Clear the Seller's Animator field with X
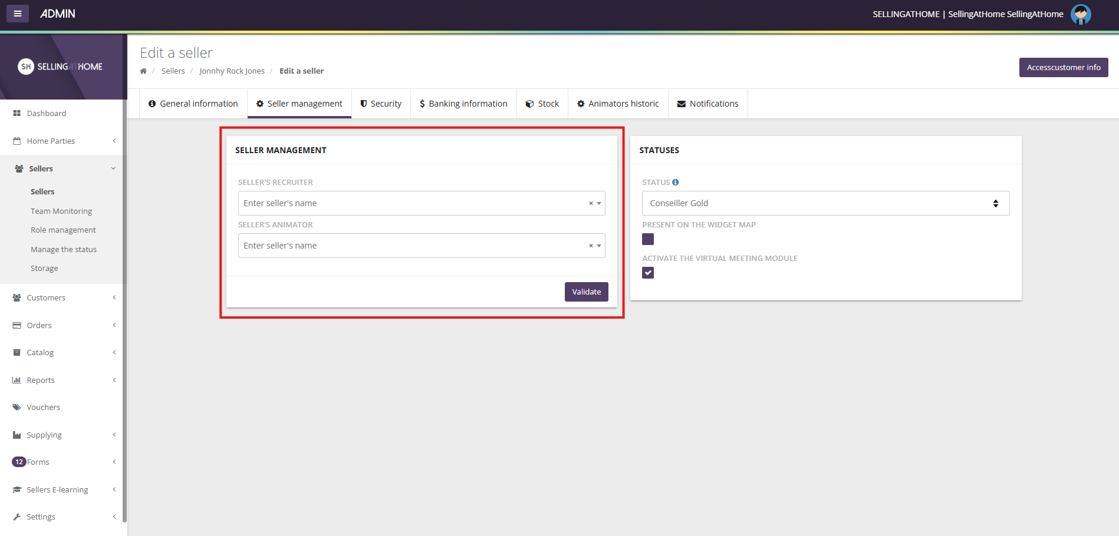1119x536 pixels. [x=591, y=246]
